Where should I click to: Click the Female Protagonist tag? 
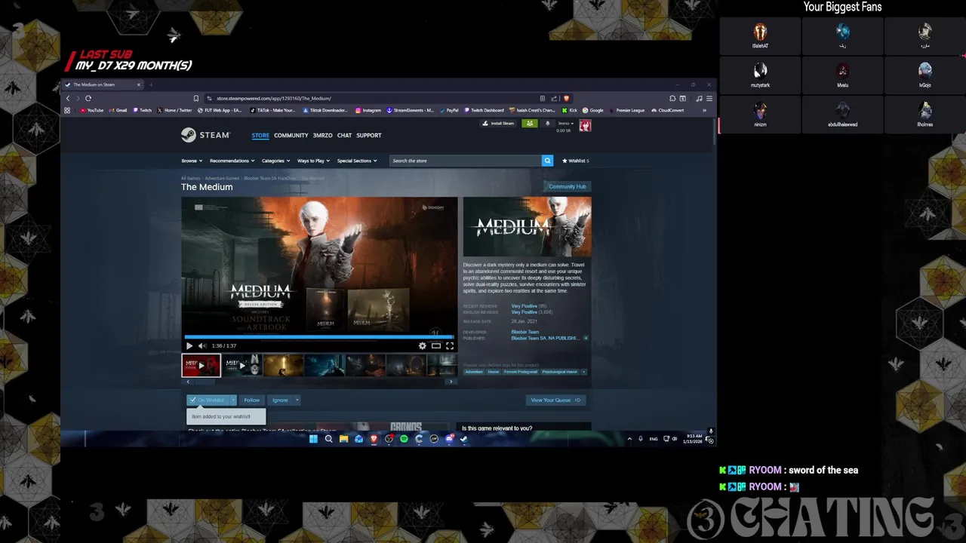[x=521, y=372]
